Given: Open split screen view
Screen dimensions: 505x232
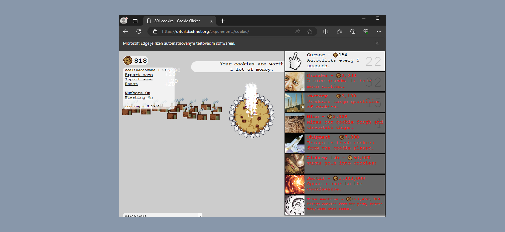Looking at the screenshot, I should pos(326,31).
